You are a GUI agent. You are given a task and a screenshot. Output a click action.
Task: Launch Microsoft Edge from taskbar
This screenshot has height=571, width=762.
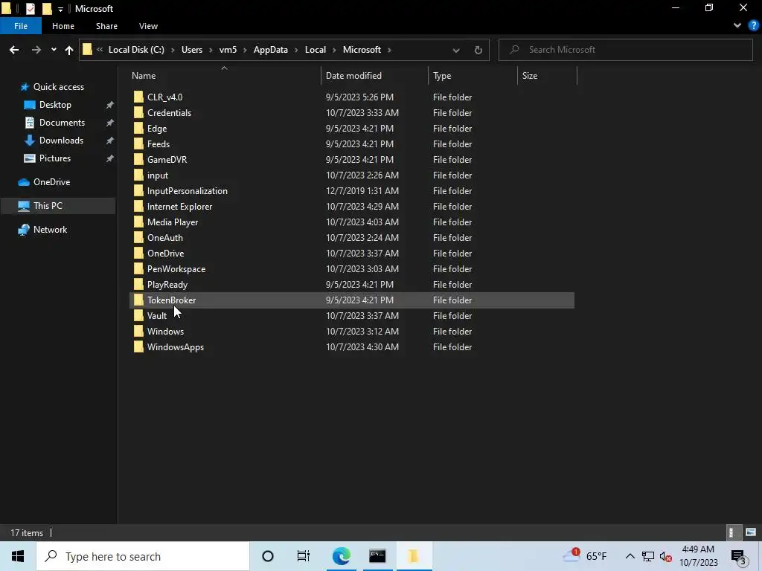tap(341, 556)
